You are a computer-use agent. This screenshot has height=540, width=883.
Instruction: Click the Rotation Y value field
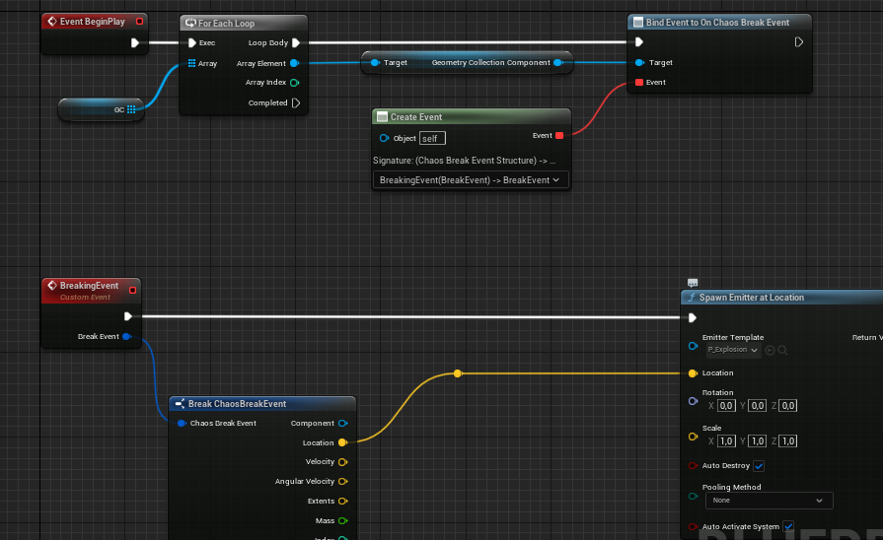point(758,406)
